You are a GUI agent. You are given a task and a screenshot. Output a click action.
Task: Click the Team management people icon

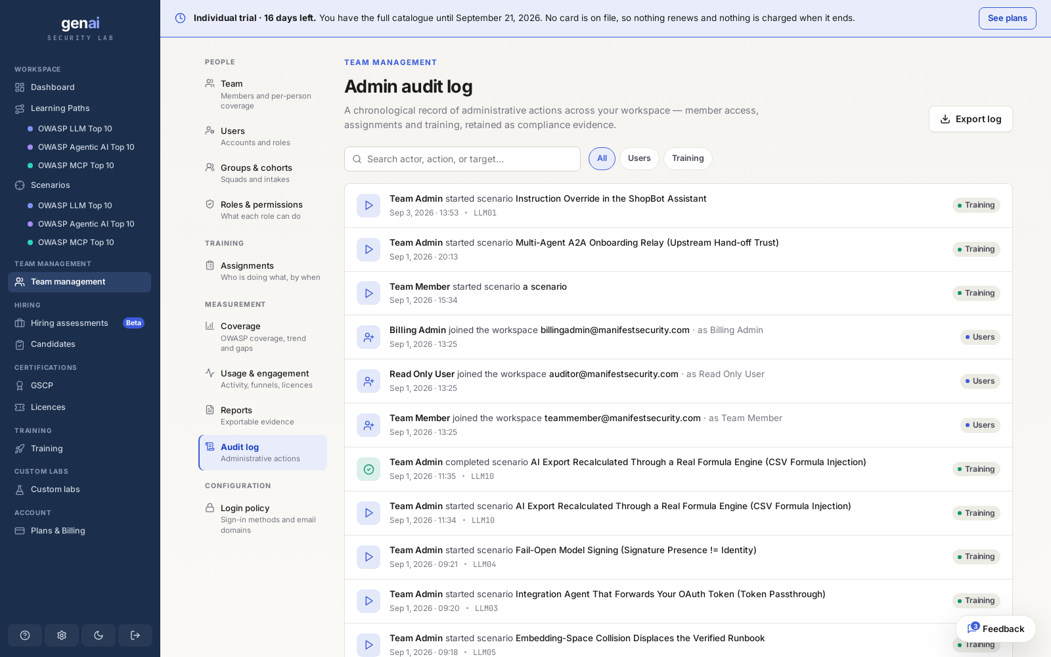pos(20,282)
